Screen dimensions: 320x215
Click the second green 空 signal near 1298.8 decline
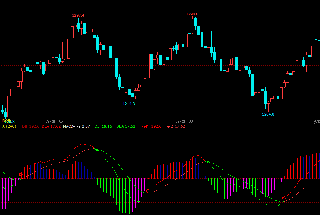(208, 162)
